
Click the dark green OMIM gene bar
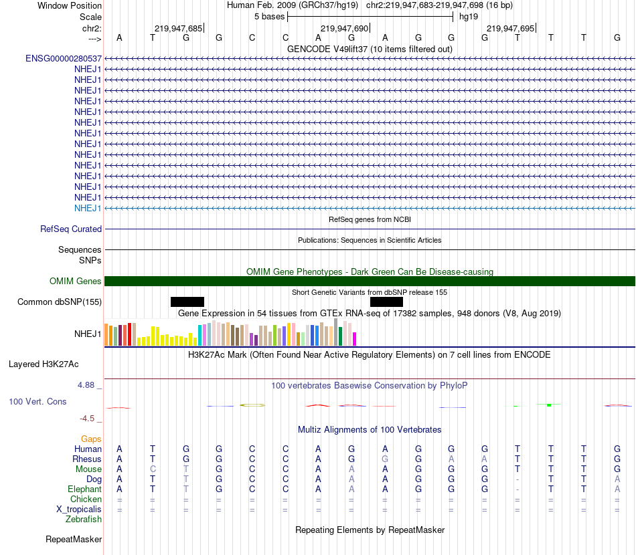(x=370, y=281)
